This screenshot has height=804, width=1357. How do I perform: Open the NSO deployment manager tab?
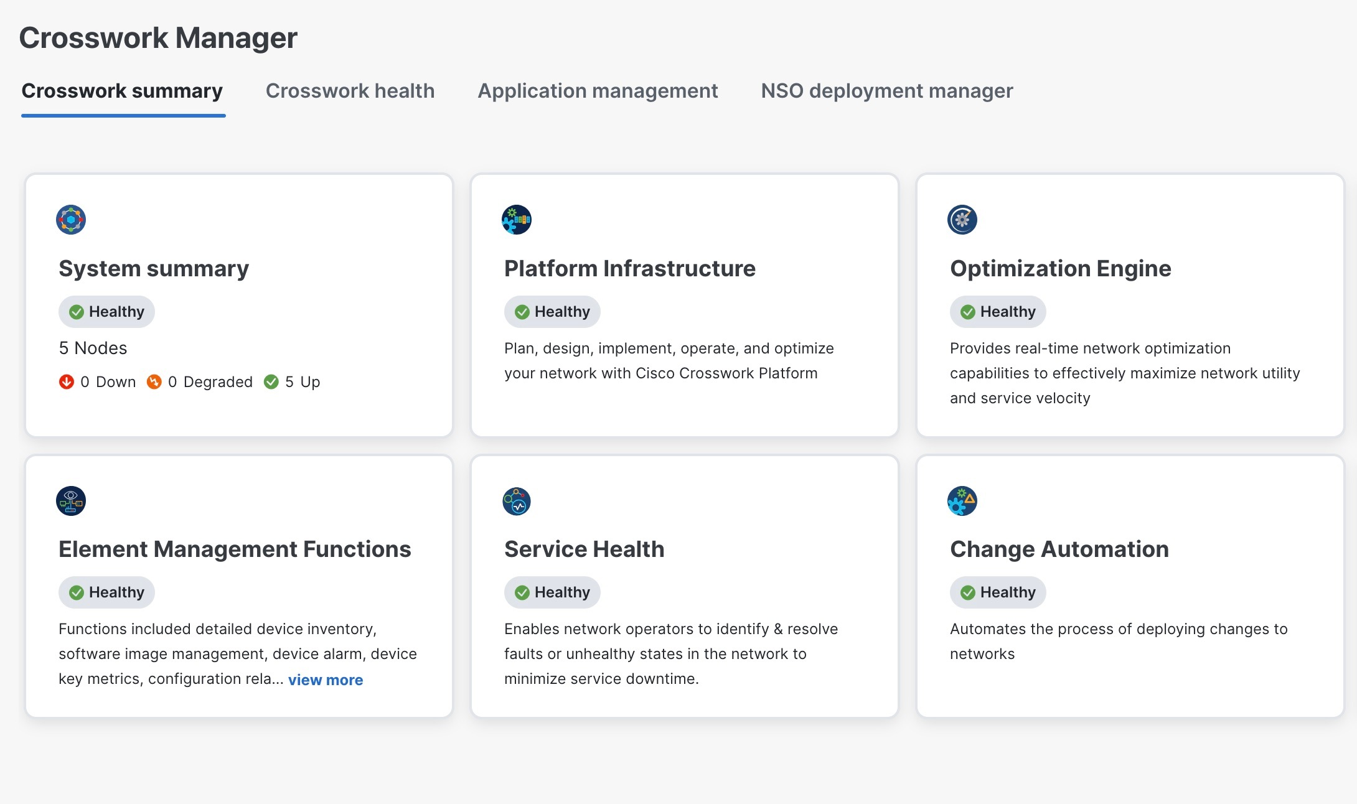point(886,91)
